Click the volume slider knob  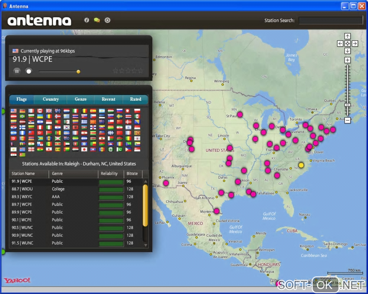coord(78,71)
